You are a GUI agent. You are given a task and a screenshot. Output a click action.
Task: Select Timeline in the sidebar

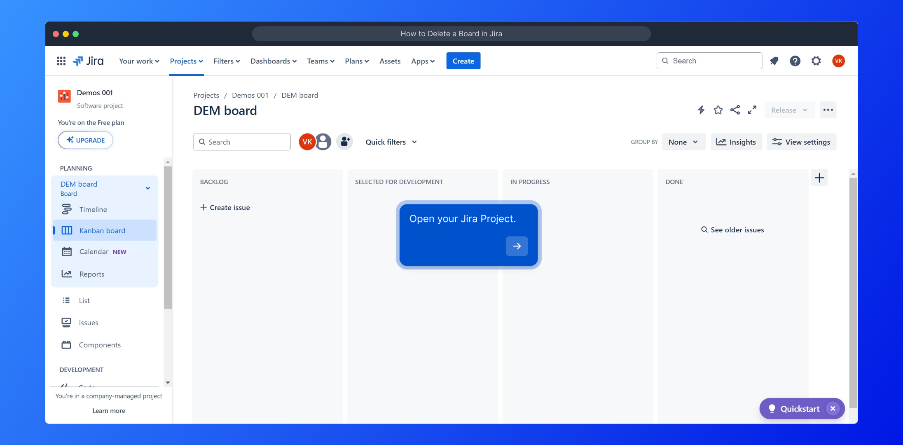click(93, 209)
